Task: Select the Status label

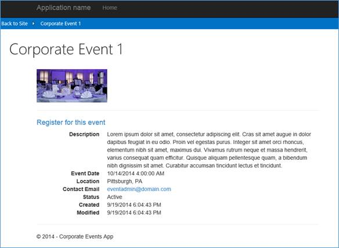Action: click(x=91, y=197)
